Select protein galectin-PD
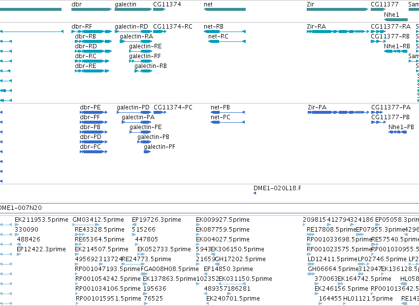Screen dimensions: 419x306 (134, 113)
